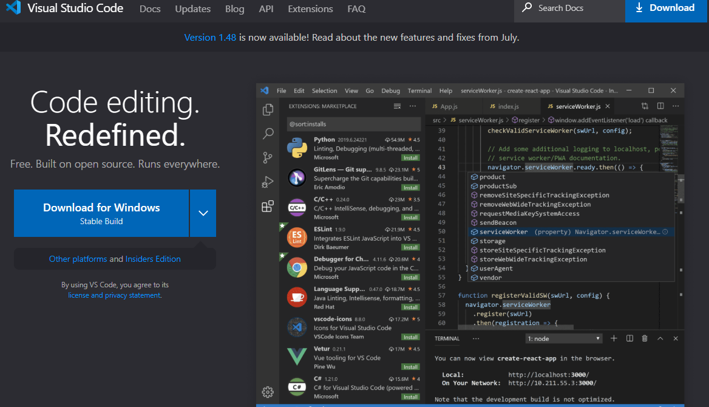Maximize terminal panel with chevron up
Image resolution: width=709 pixels, height=407 pixels.
pos(660,338)
